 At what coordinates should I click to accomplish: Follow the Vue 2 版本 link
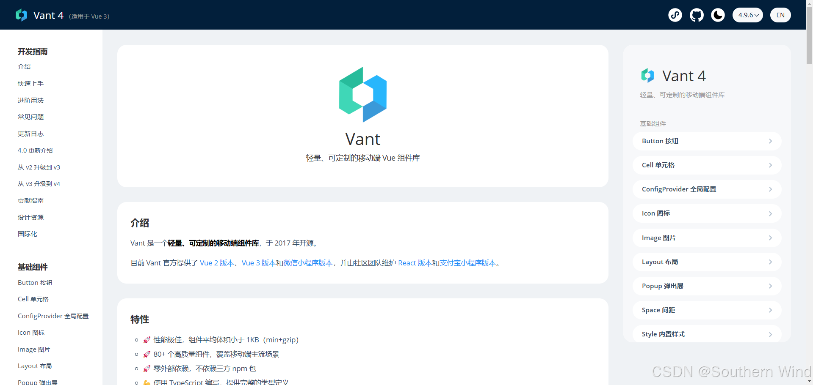(217, 263)
